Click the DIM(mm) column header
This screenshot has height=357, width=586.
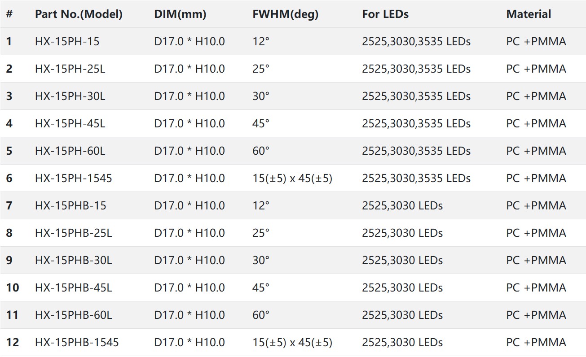point(180,14)
